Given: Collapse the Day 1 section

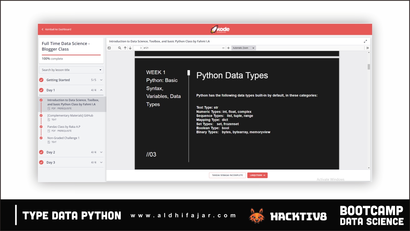Looking at the screenshot, I should (x=101, y=90).
